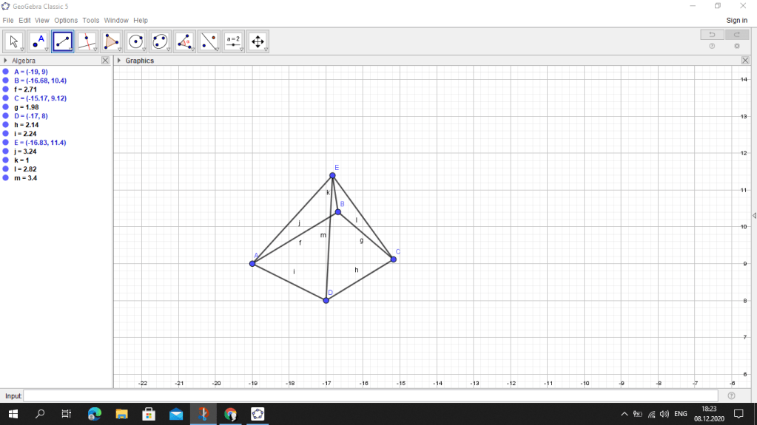Image resolution: width=757 pixels, height=425 pixels.
Task: Pick the Circle with Center tool
Action: click(136, 41)
